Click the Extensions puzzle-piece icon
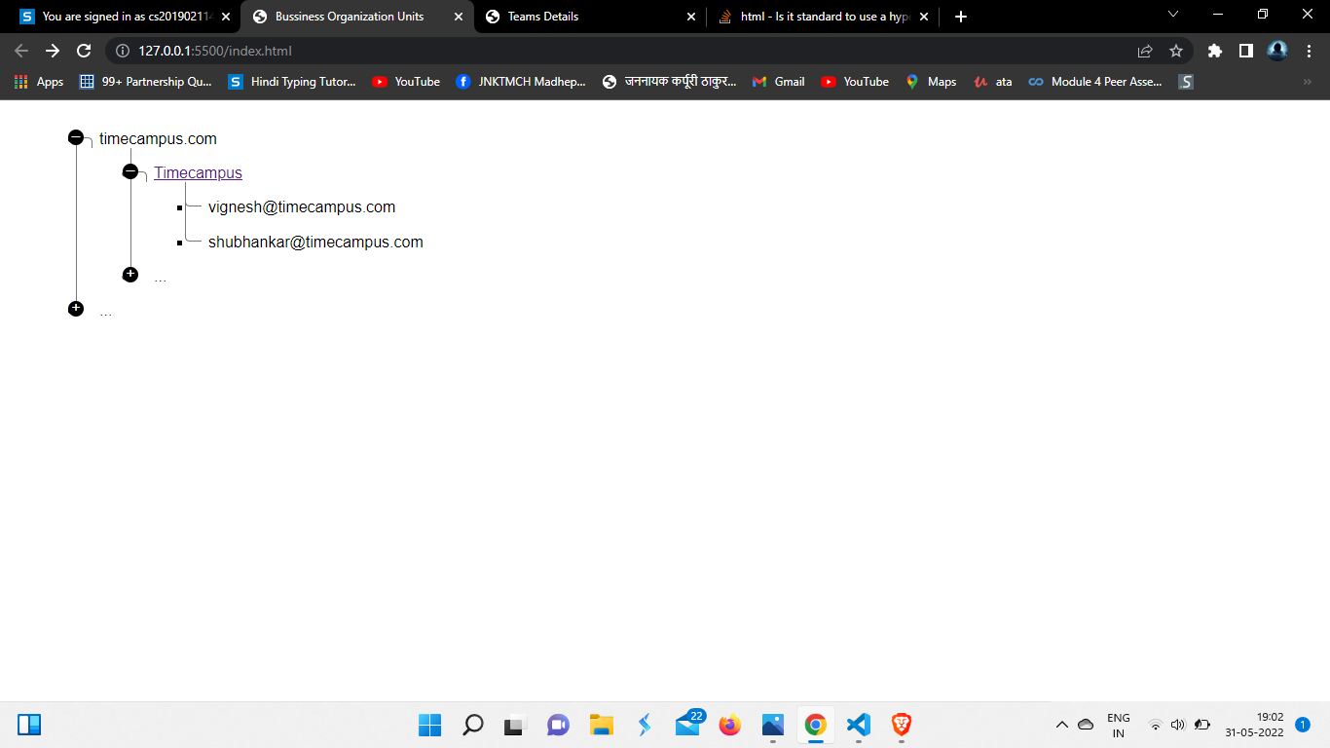This screenshot has width=1330, height=748. point(1215,50)
